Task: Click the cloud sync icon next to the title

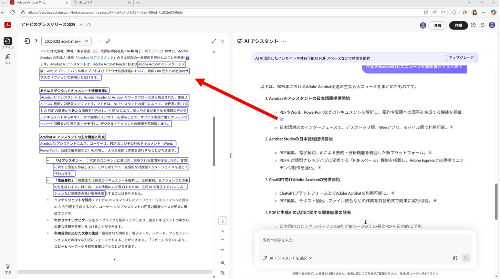Action: (x=88, y=24)
